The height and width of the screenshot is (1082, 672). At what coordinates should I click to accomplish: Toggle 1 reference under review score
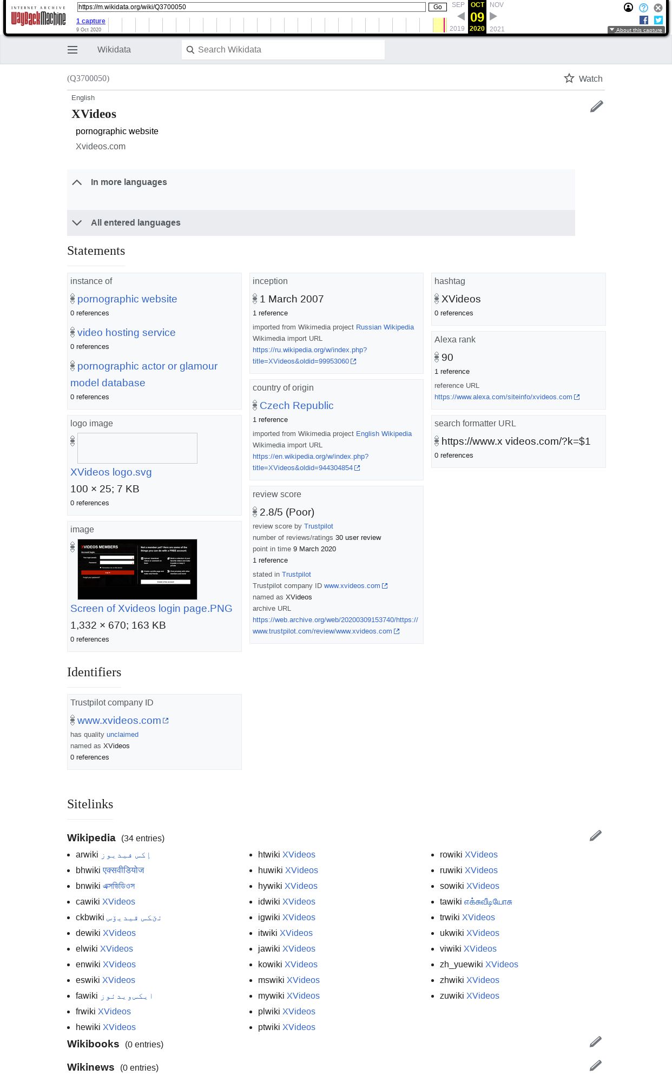click(x=270, y=560)
